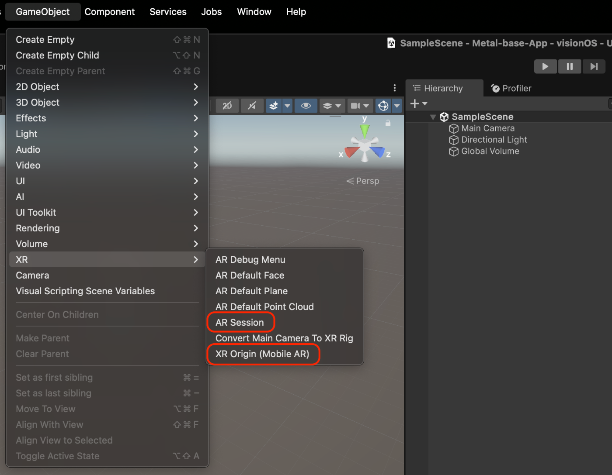Click the center cube of orientation gizmo
This screenshot has width=612, height=475.
(365, 145)
